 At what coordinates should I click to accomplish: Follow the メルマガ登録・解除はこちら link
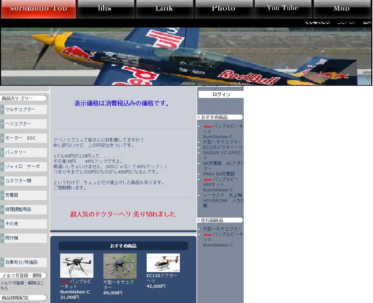[x=22, y=285]
